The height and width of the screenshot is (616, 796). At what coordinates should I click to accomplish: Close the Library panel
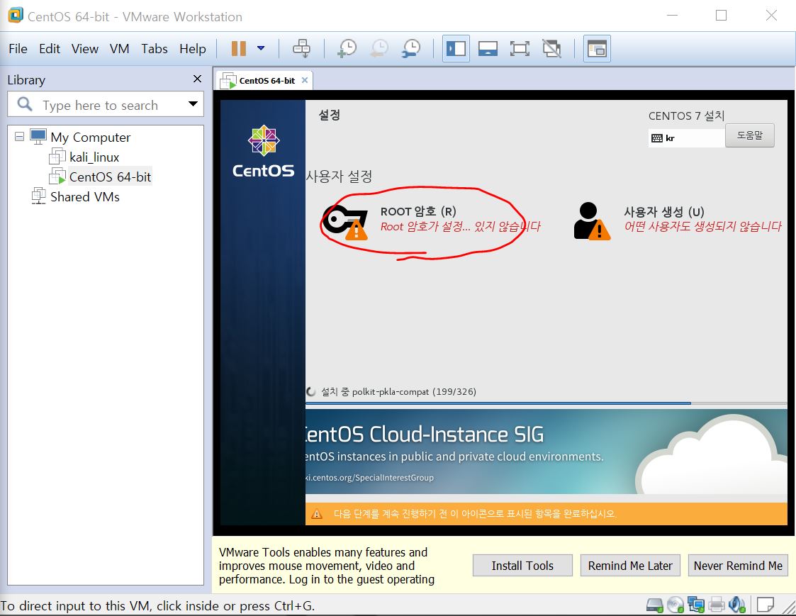[198, 79]
